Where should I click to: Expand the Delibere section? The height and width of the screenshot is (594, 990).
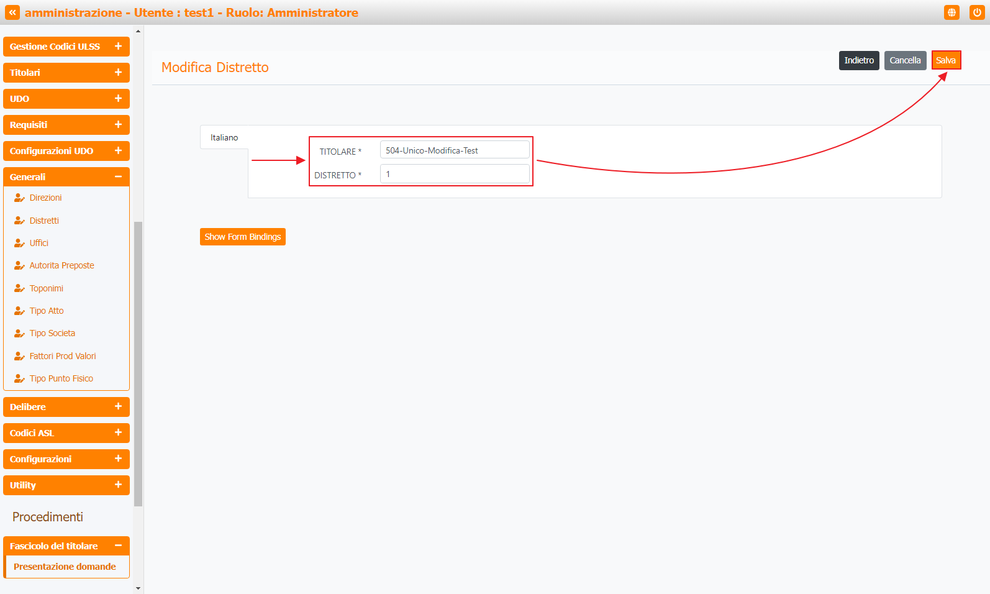tap(118, 407)
